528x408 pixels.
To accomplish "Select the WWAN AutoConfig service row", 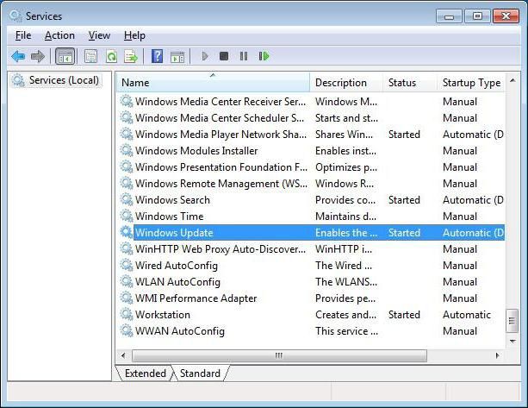I will coord(312,330).
